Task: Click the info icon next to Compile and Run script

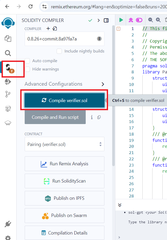Action: pos(92,117)
